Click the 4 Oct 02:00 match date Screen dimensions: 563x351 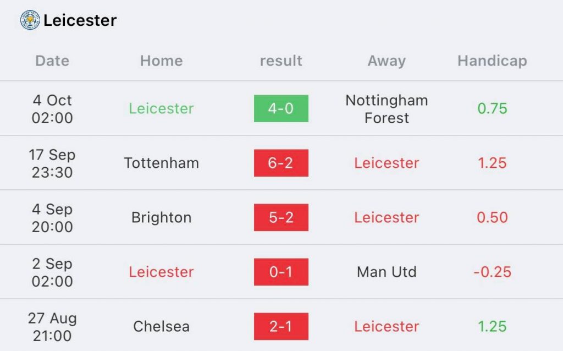52,109
